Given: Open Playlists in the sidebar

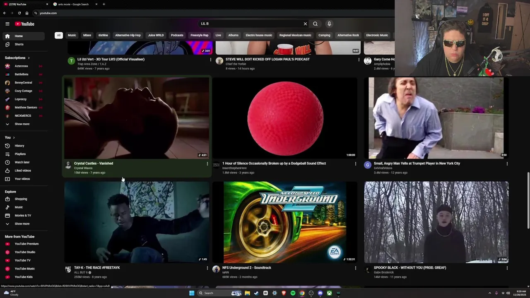Looking at the screenshot, I should click(x=24, y=154).
